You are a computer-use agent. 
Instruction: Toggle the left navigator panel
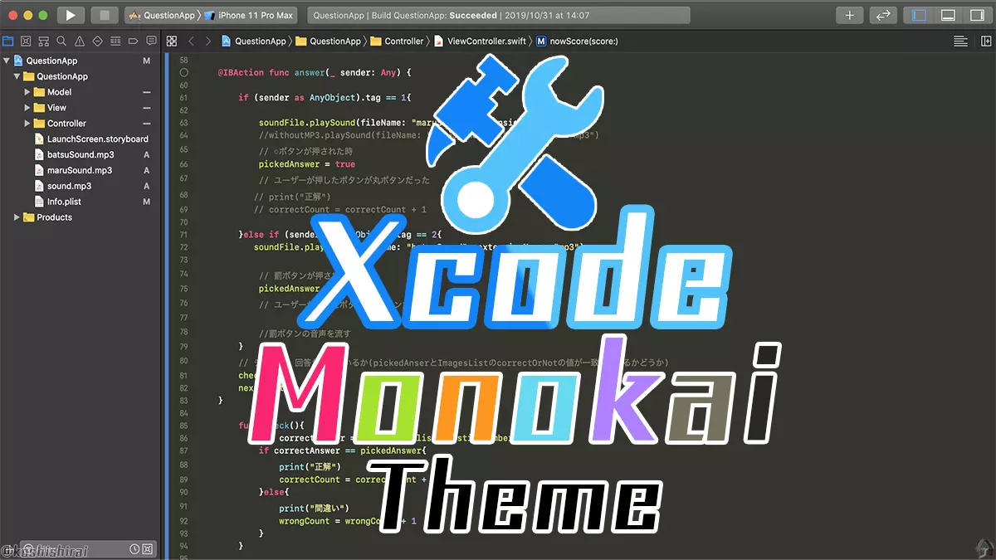pyautogui.click(x=919, y=15)
